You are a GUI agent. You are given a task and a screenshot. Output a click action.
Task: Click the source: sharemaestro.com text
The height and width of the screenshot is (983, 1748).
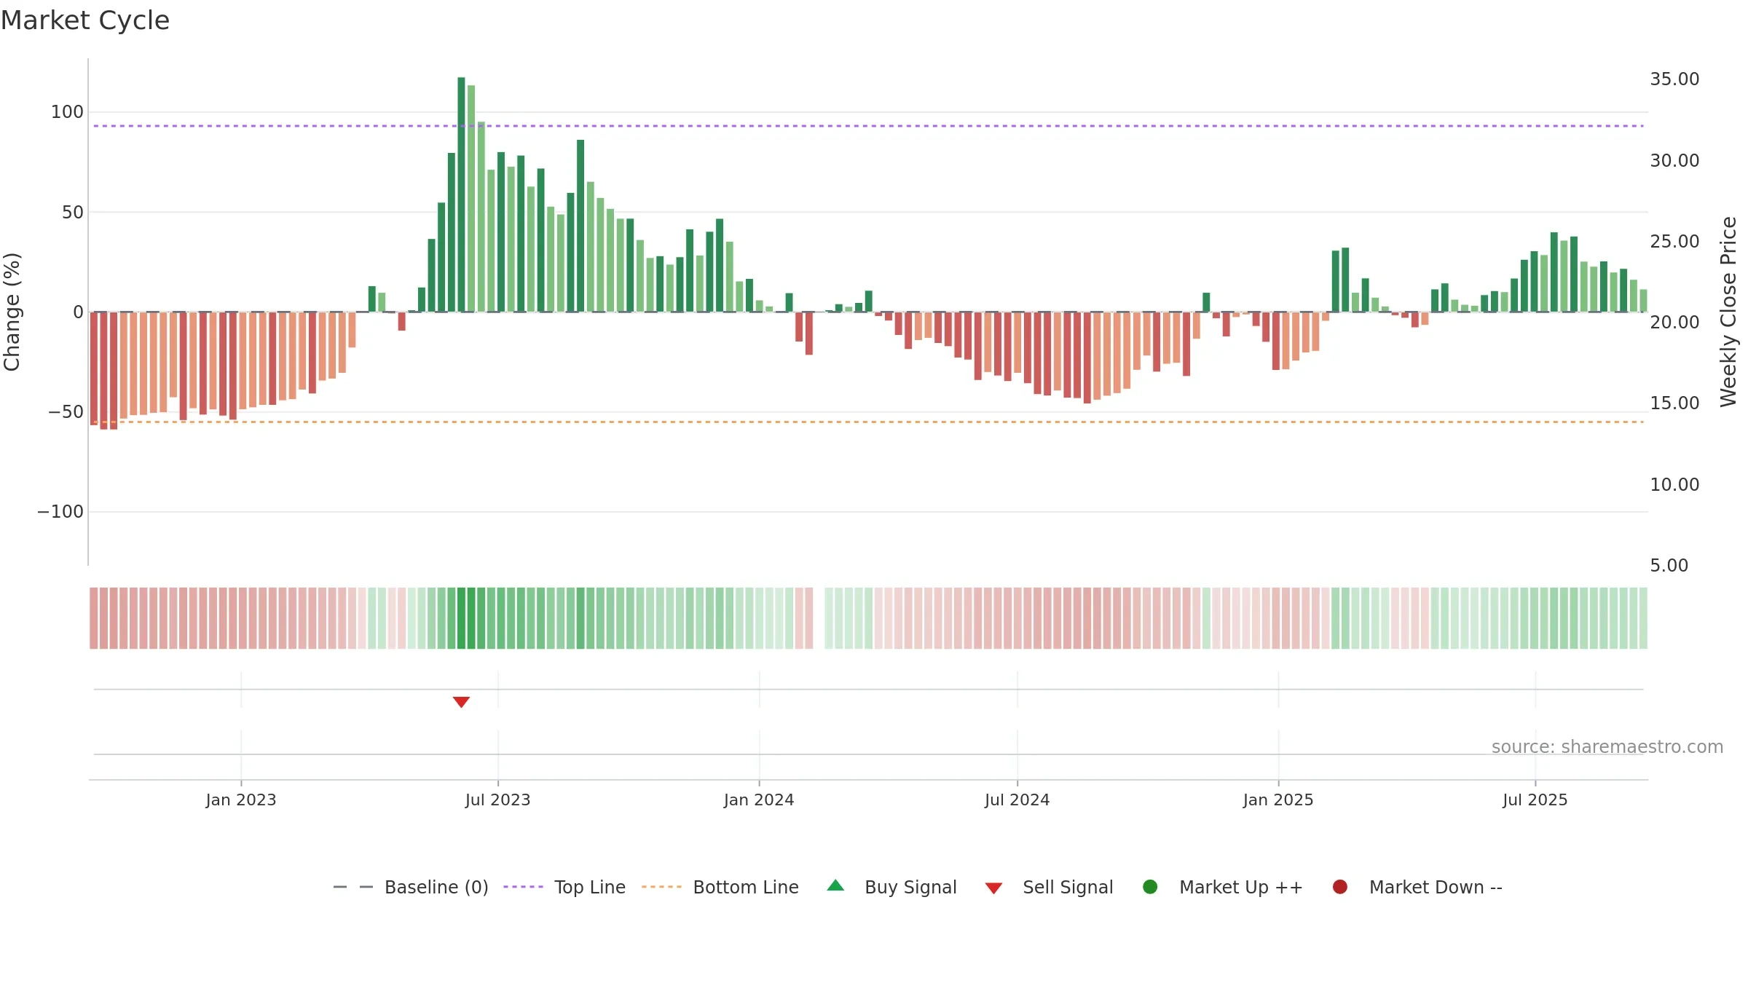[1607, 747]
